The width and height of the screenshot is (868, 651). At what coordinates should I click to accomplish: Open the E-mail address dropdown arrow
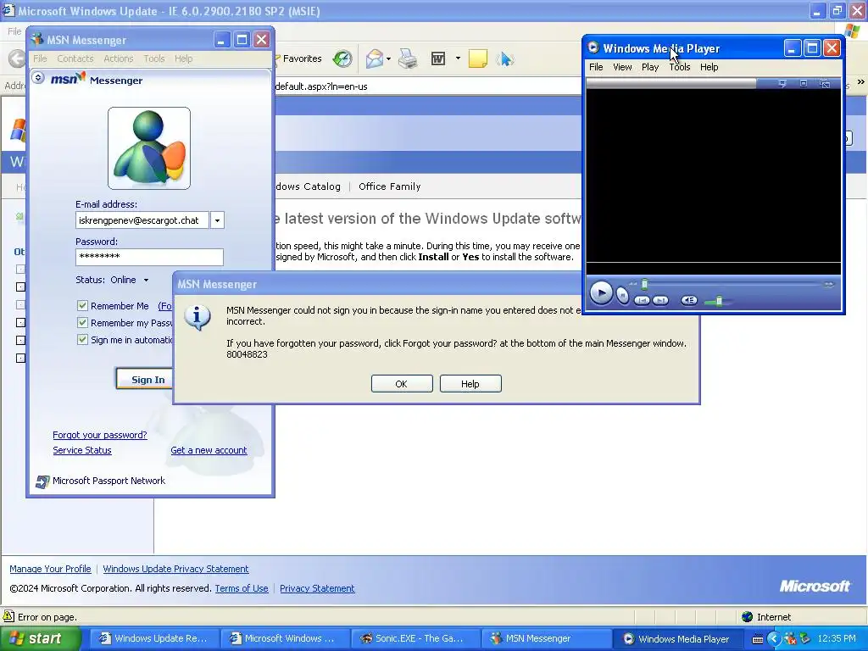(x=217, y=220)
